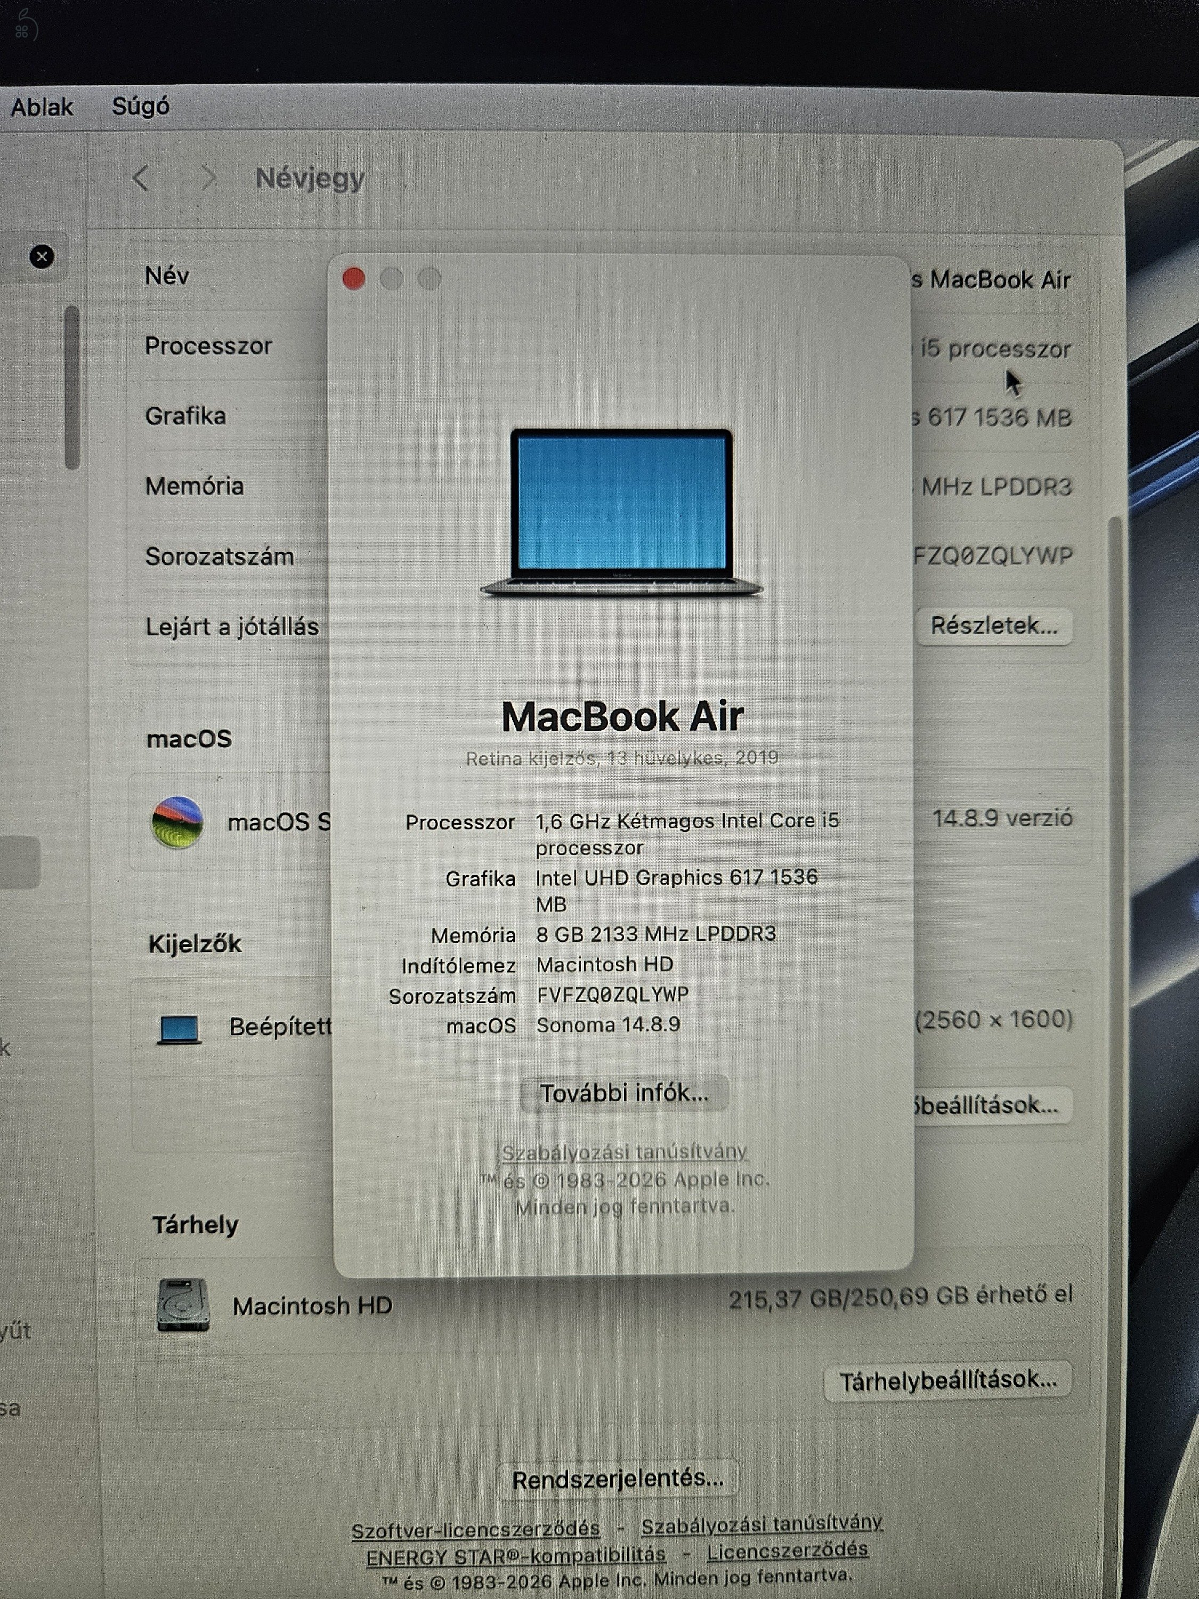The width and height of the screenshot is (1199, 1599).
Task: Click the Macintosh HD disk icon
Action: tap(183, 1305)
